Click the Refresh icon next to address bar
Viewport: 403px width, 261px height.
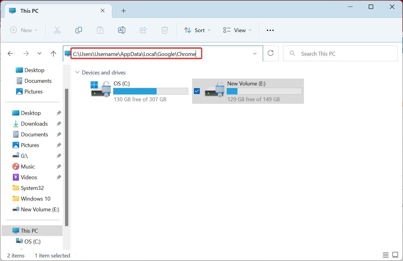tap(271, 53)
